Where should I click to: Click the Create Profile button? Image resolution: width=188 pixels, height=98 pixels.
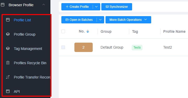point(77,7)
